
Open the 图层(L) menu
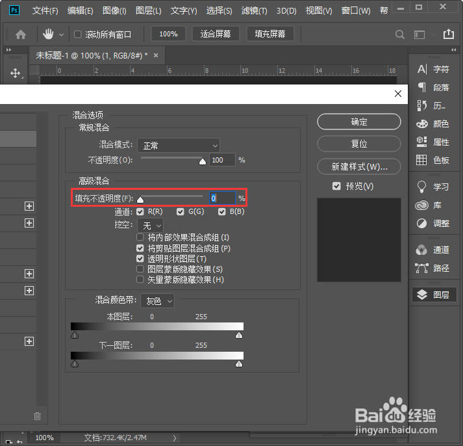click(x=148, y=11)
